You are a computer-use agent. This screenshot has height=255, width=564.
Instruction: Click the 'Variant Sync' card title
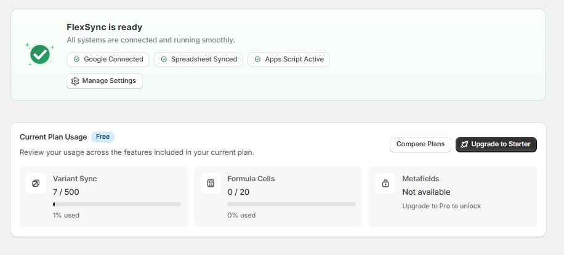[x=75, y=178]
